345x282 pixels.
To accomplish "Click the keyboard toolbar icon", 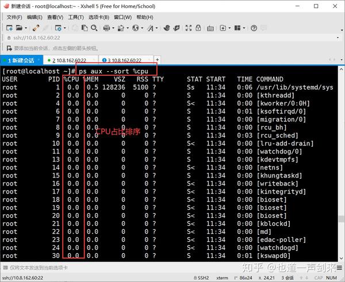I will (x=210, y=28).
